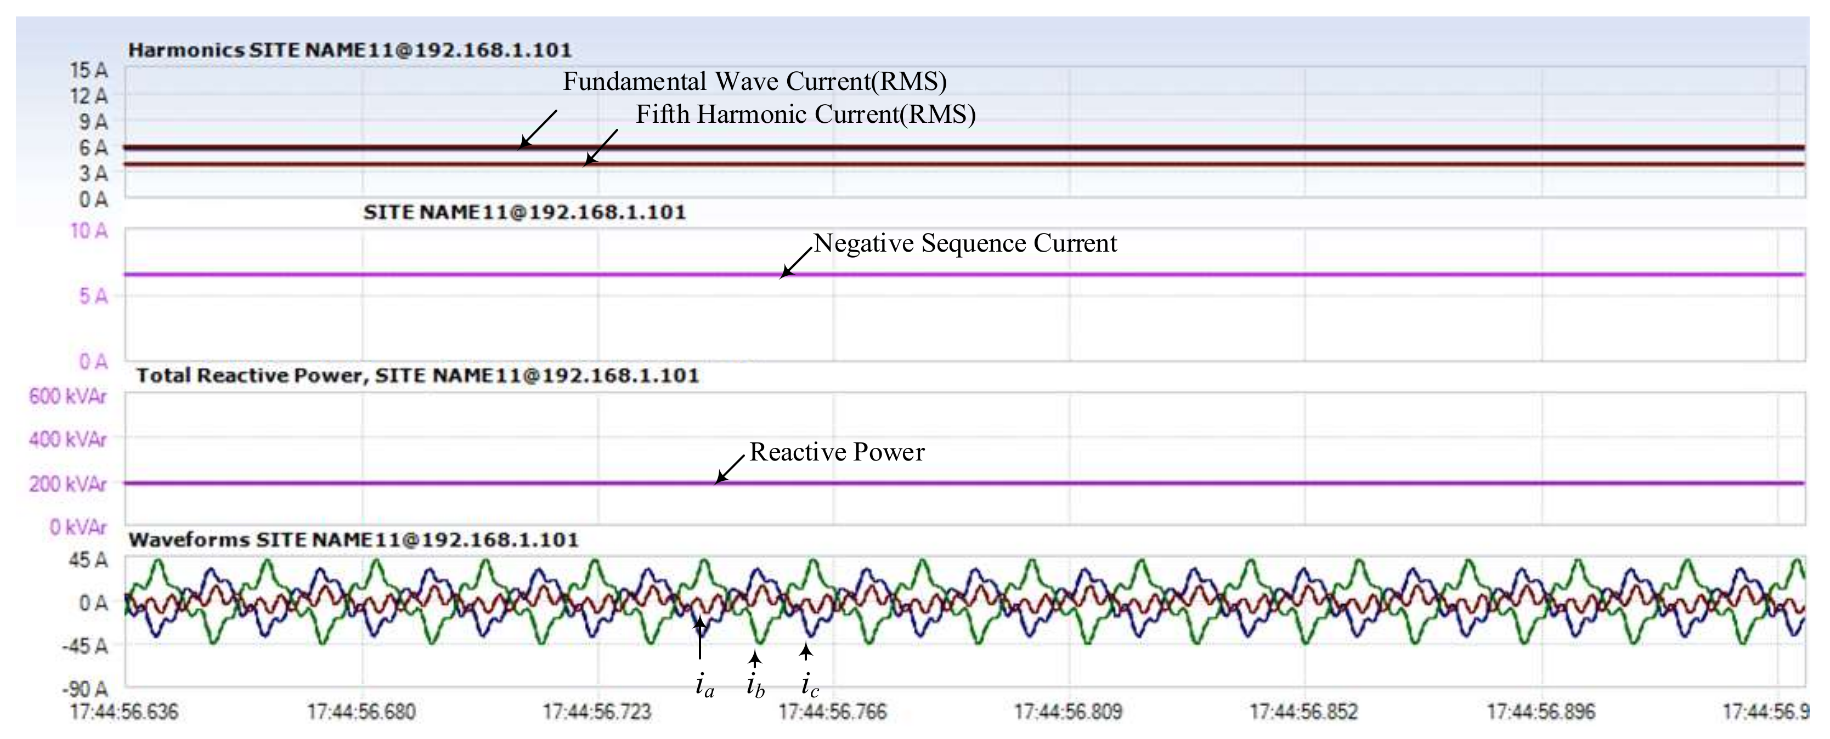Click the 15 A harmonics axis label
This screenshot has width=1830, height=739.
(89, 70)
